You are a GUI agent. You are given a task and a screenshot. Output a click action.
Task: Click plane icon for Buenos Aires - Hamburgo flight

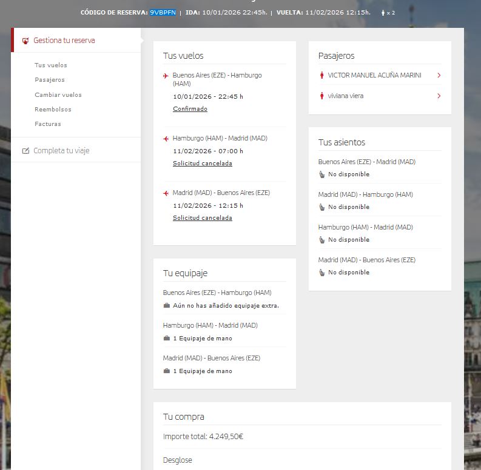click(166, 76)
